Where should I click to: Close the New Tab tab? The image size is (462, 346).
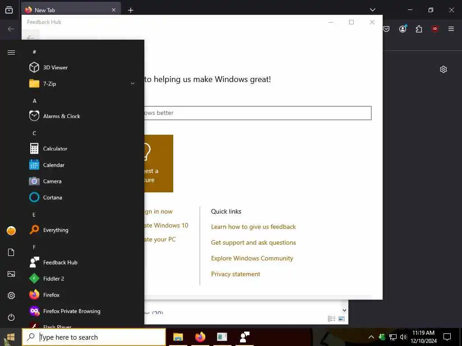pyautogui.click(x=114, y=10)
